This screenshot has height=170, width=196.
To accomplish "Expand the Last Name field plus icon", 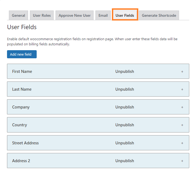I will click(x=182, y=89).
